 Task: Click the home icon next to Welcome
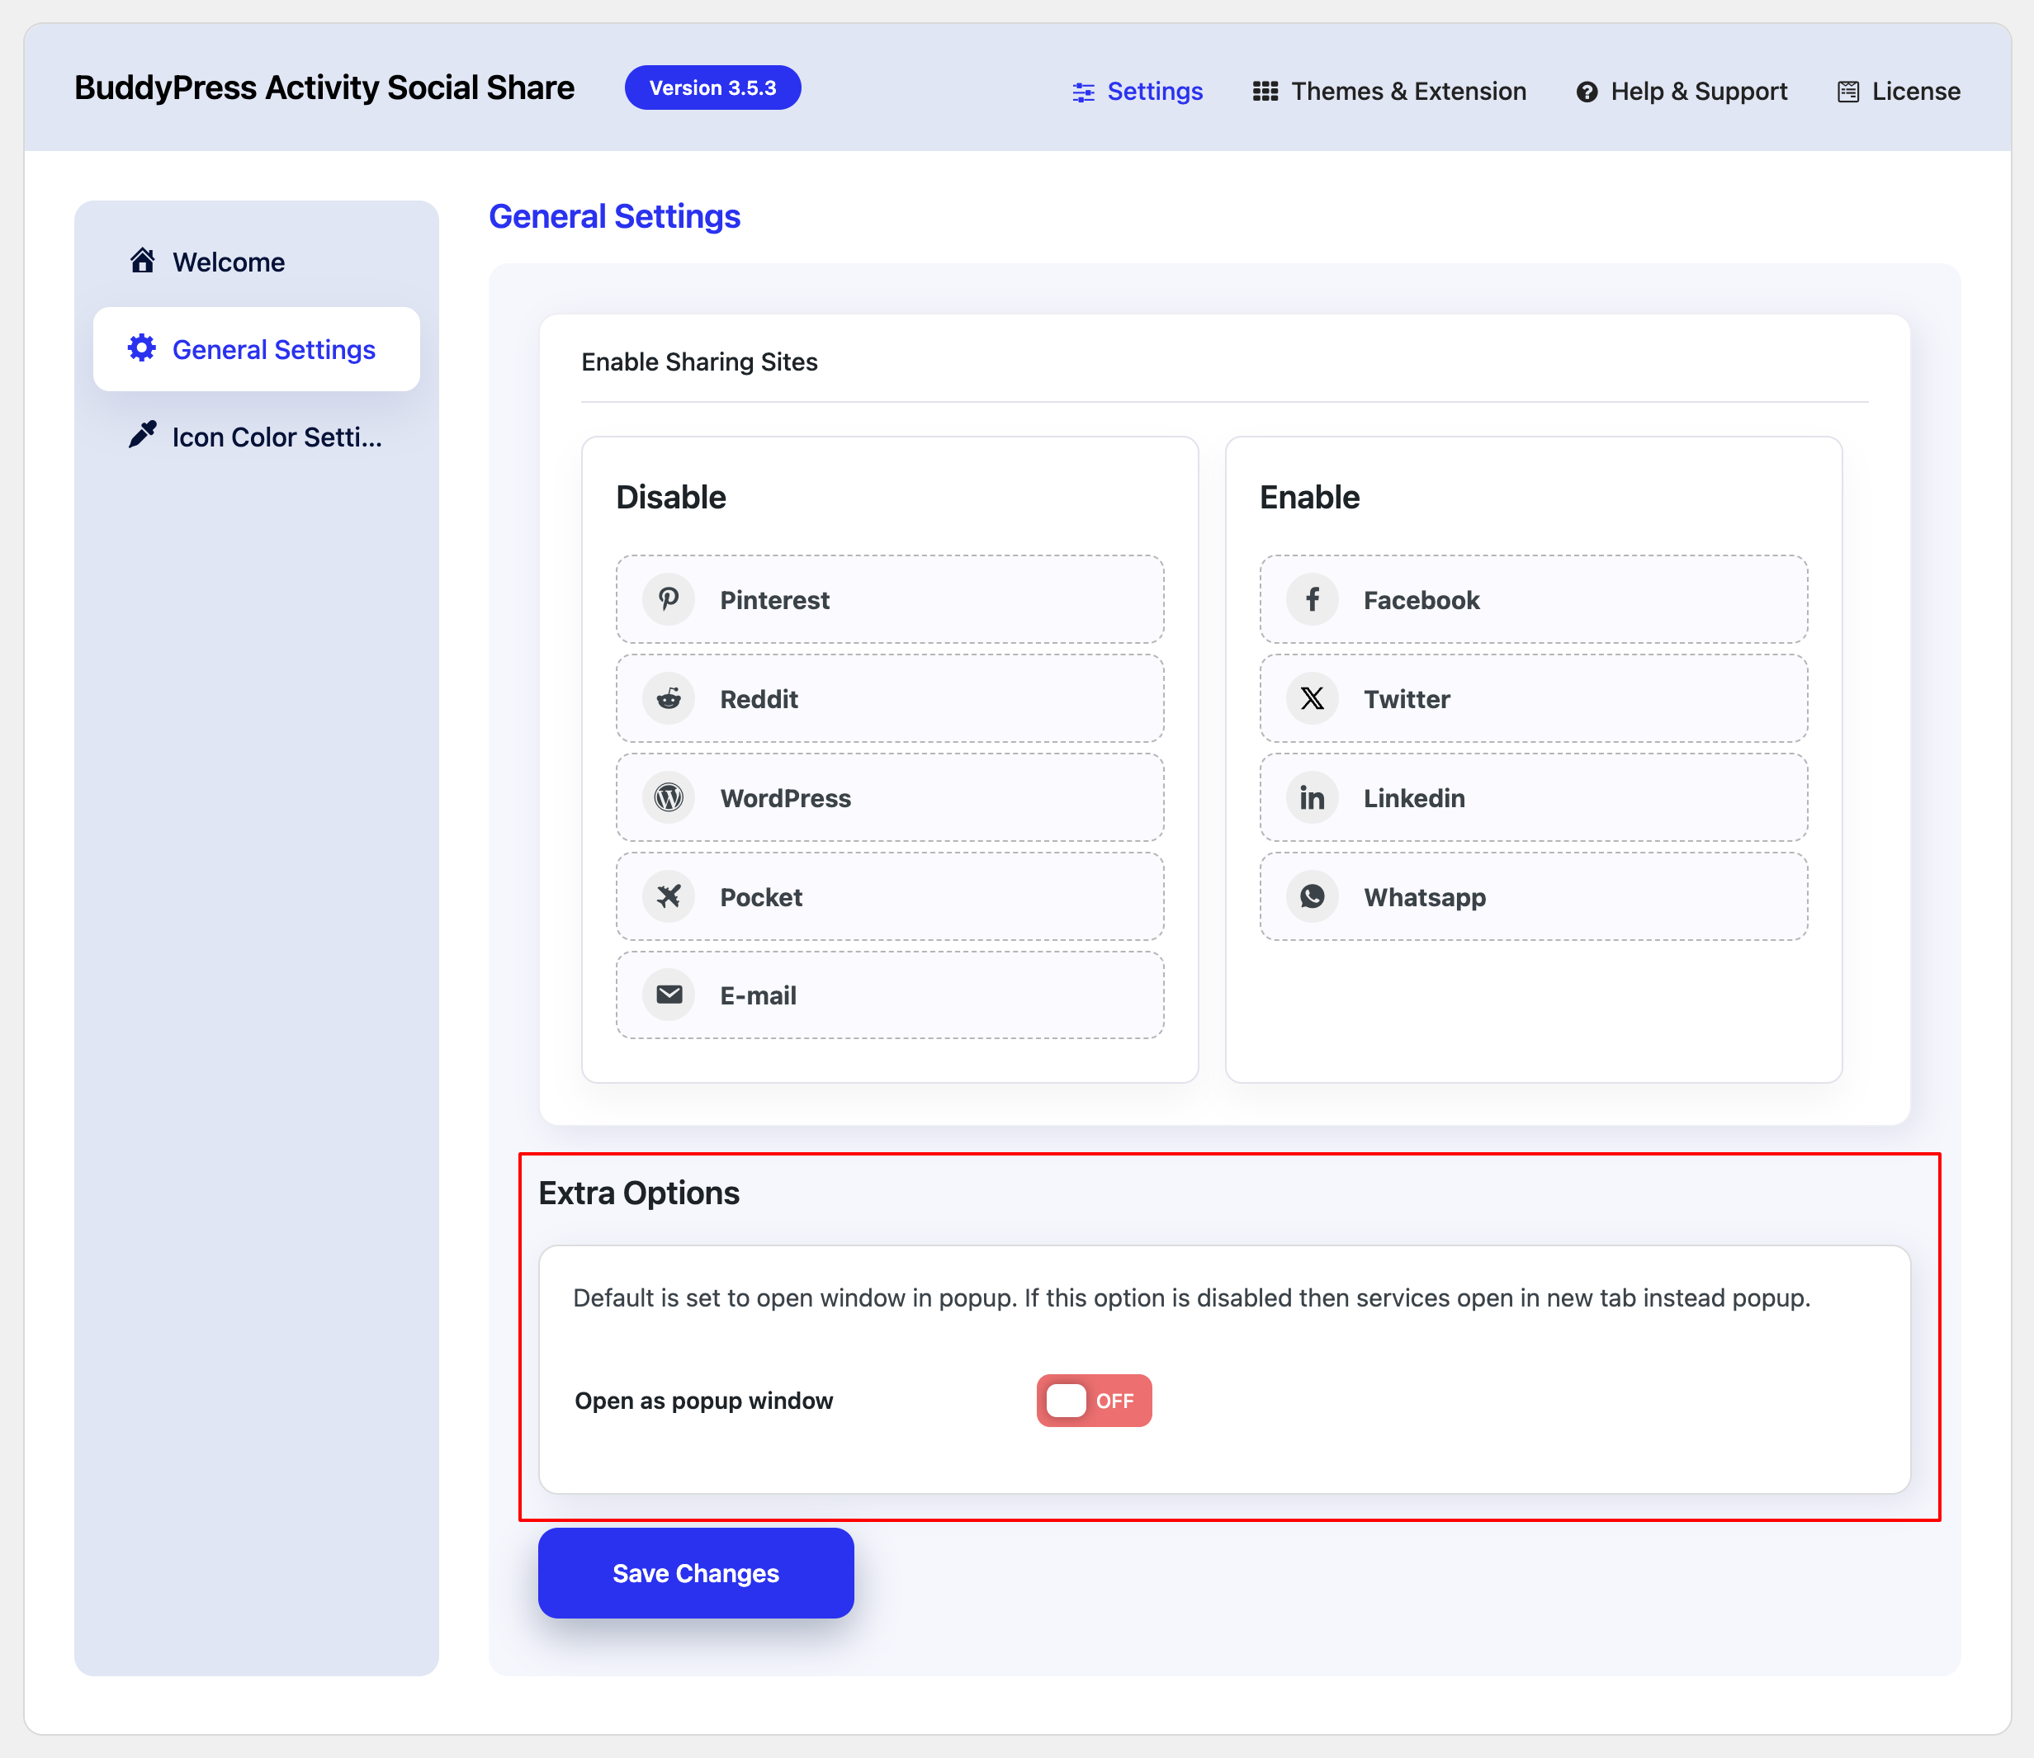coord(144,261)
